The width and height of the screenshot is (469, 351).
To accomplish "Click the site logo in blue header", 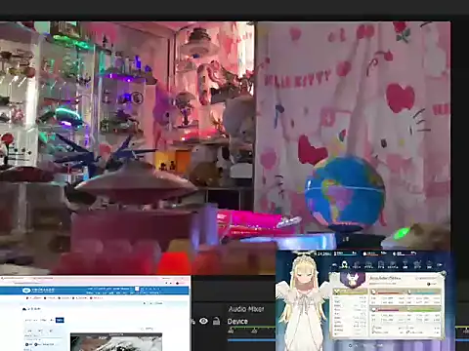I will 38,291.
